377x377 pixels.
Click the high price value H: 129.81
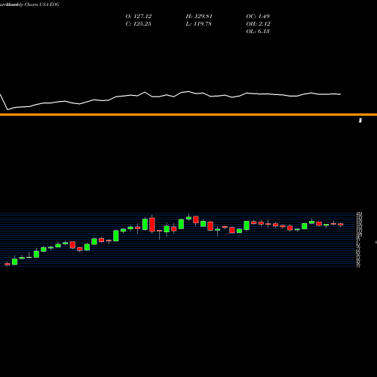pos(199,17)
